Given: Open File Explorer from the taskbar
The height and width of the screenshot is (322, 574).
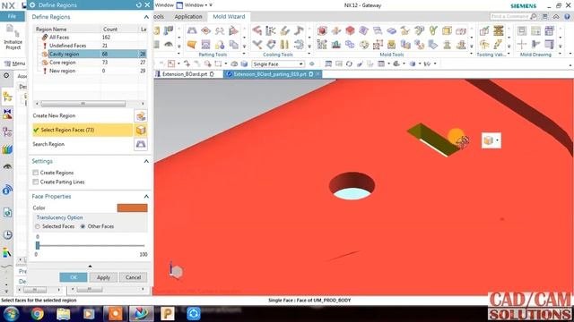Looking at the screenshot, I should (63, 314).
